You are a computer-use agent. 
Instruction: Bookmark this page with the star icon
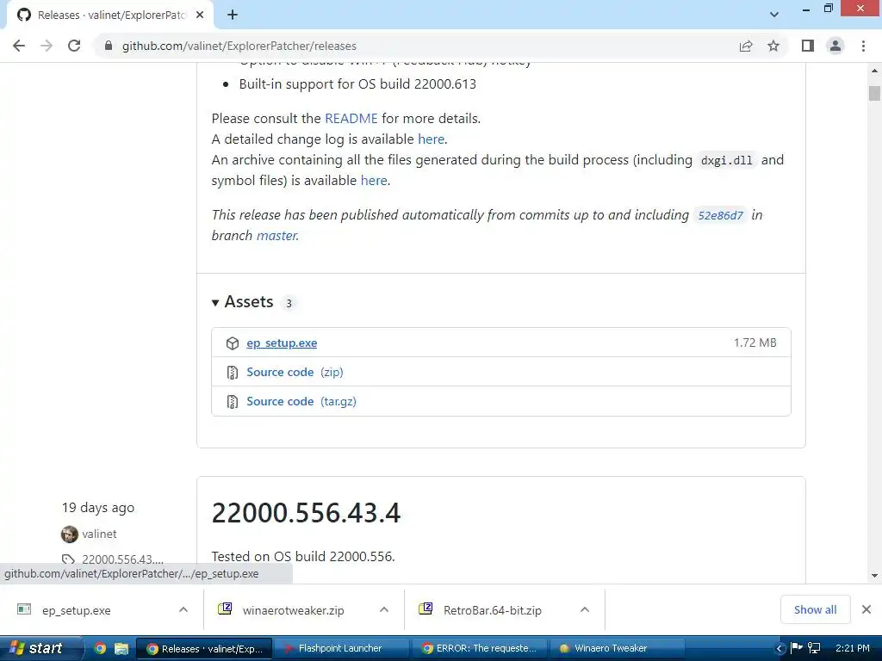(773, 46)
